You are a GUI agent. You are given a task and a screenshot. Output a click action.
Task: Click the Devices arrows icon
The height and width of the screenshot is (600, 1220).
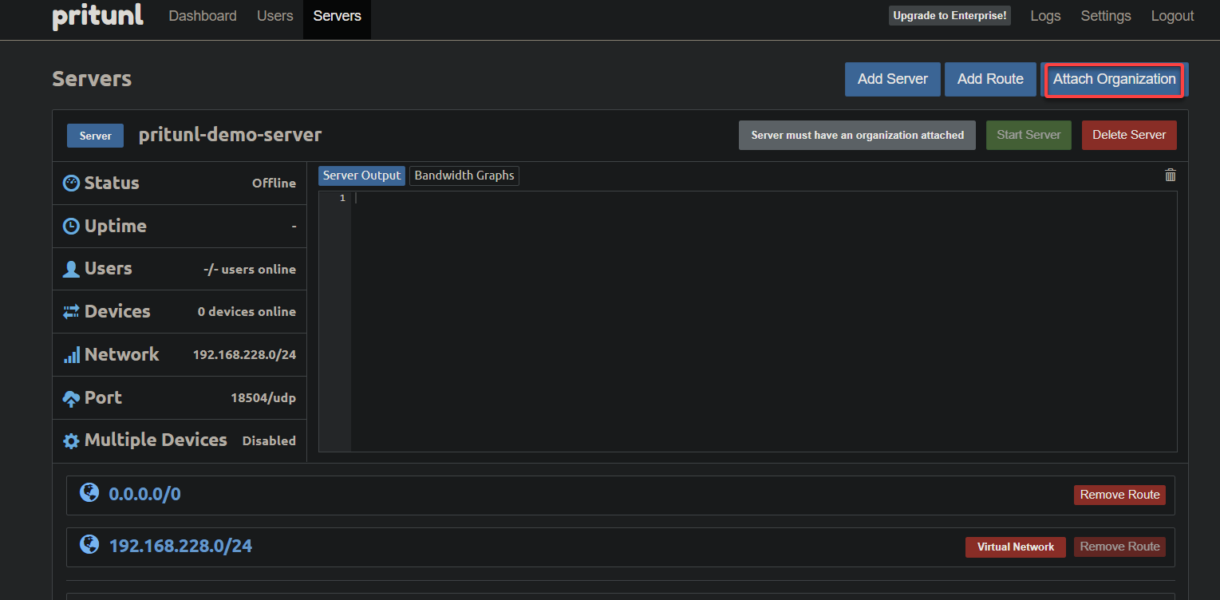click(71, 311)
